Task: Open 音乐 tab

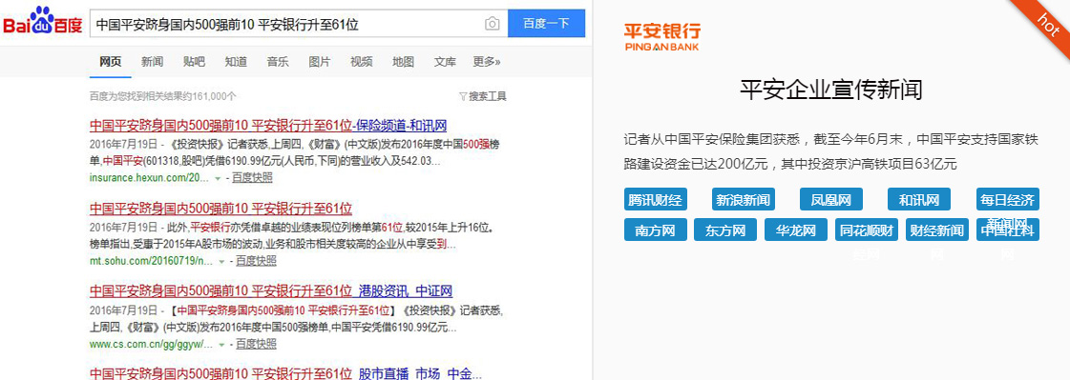Action: 278,61
